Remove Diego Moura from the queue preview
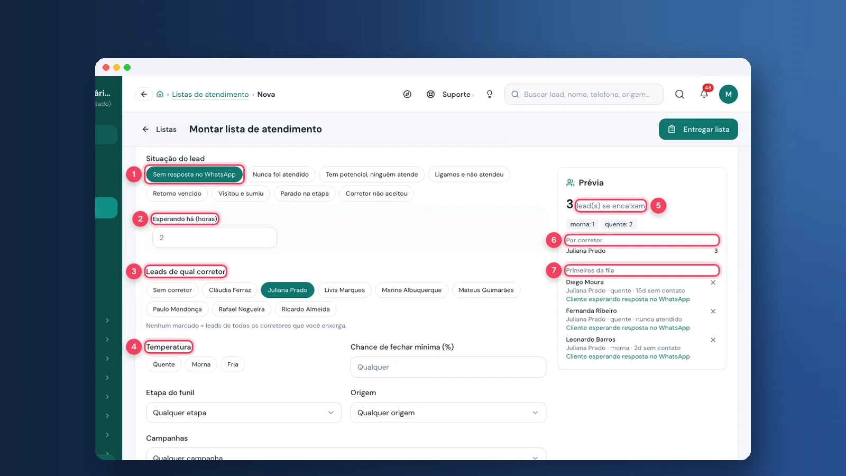The height and width of the screenshot is (476, 846). (713, 282)
